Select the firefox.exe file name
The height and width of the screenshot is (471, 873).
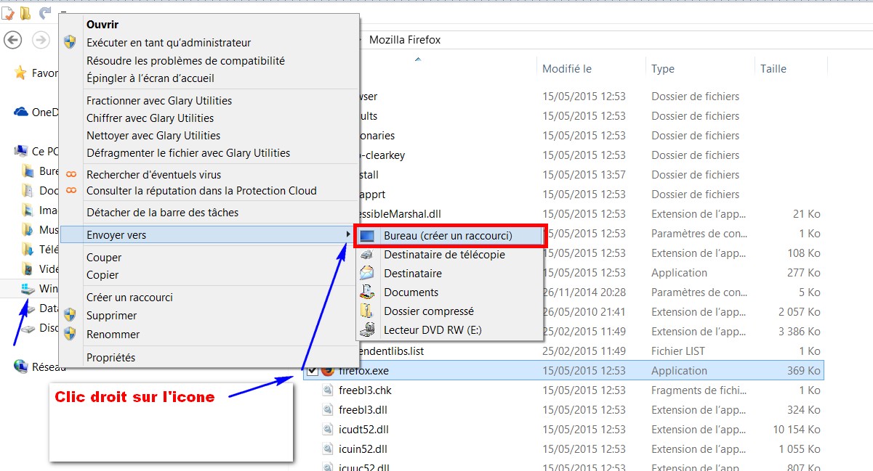click(x=363, y=371)
